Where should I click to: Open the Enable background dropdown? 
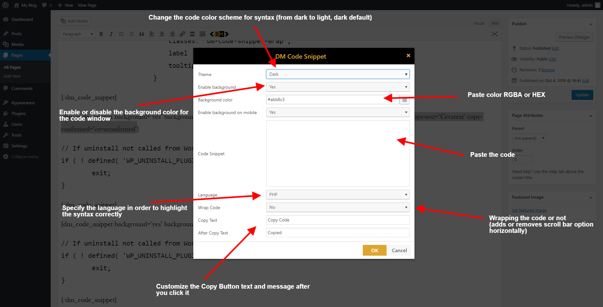338,87
